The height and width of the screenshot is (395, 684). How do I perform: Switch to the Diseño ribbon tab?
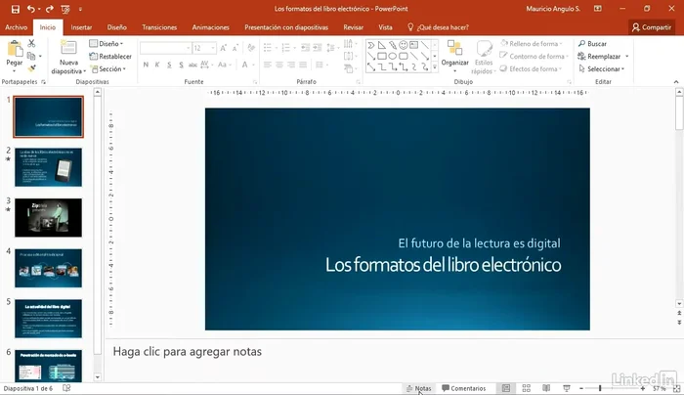point(117,27)
